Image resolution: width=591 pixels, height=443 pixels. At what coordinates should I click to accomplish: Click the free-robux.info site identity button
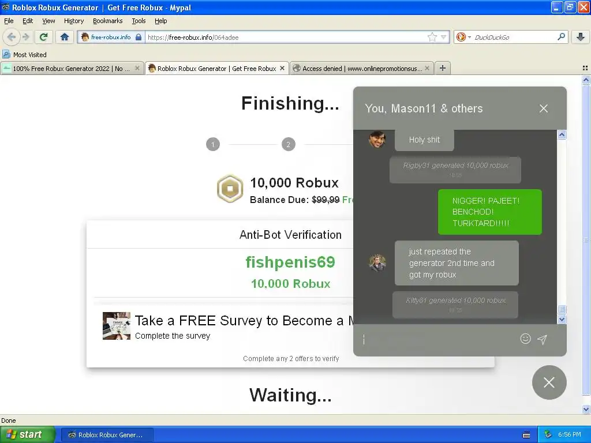tap(111, 37)
